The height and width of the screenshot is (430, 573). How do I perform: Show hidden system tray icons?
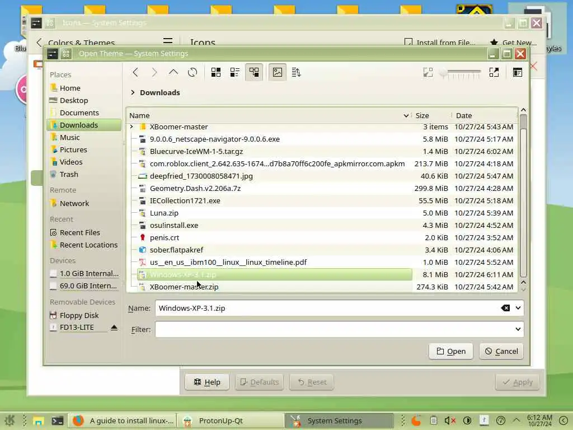(x=516, y=420)
